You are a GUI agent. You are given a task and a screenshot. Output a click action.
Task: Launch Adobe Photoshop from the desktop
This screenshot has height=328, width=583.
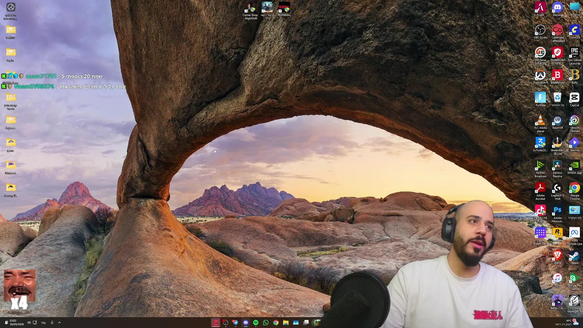pyautogui.click(x=557, y=213)
